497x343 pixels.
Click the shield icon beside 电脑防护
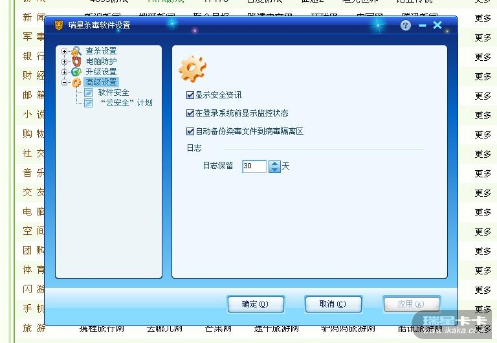pyautogui.click(x=76, y=61)
